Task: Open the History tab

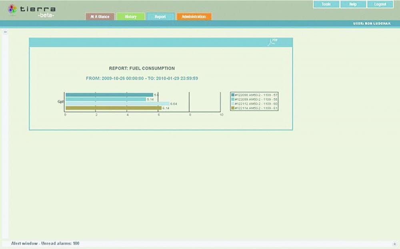Action: [130, 17]
